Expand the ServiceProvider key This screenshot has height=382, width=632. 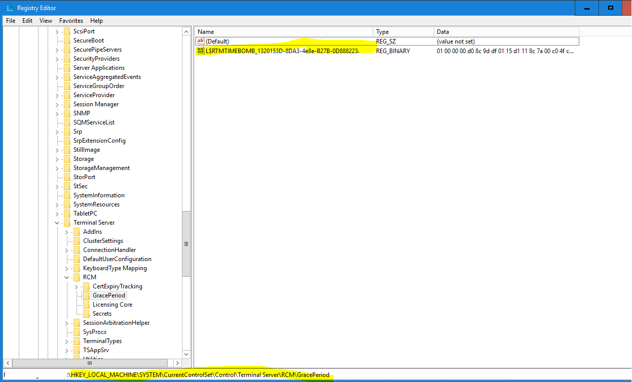pyautogui.click(x=57, y=95)
